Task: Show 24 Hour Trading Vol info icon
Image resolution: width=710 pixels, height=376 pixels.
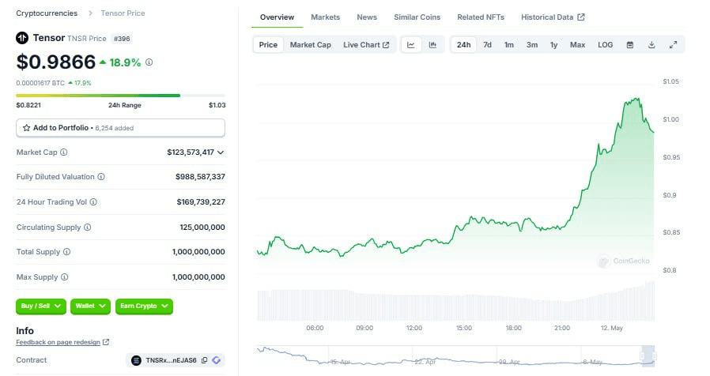Action: [93, 201]
